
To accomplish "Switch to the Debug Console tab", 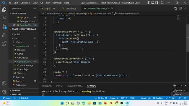I will pyautogui.click(x=75, y=86).
